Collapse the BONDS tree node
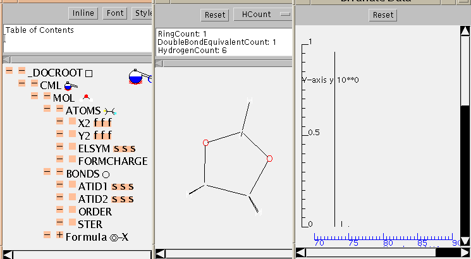This screenshot has height=259, width=471. (60, 172)
